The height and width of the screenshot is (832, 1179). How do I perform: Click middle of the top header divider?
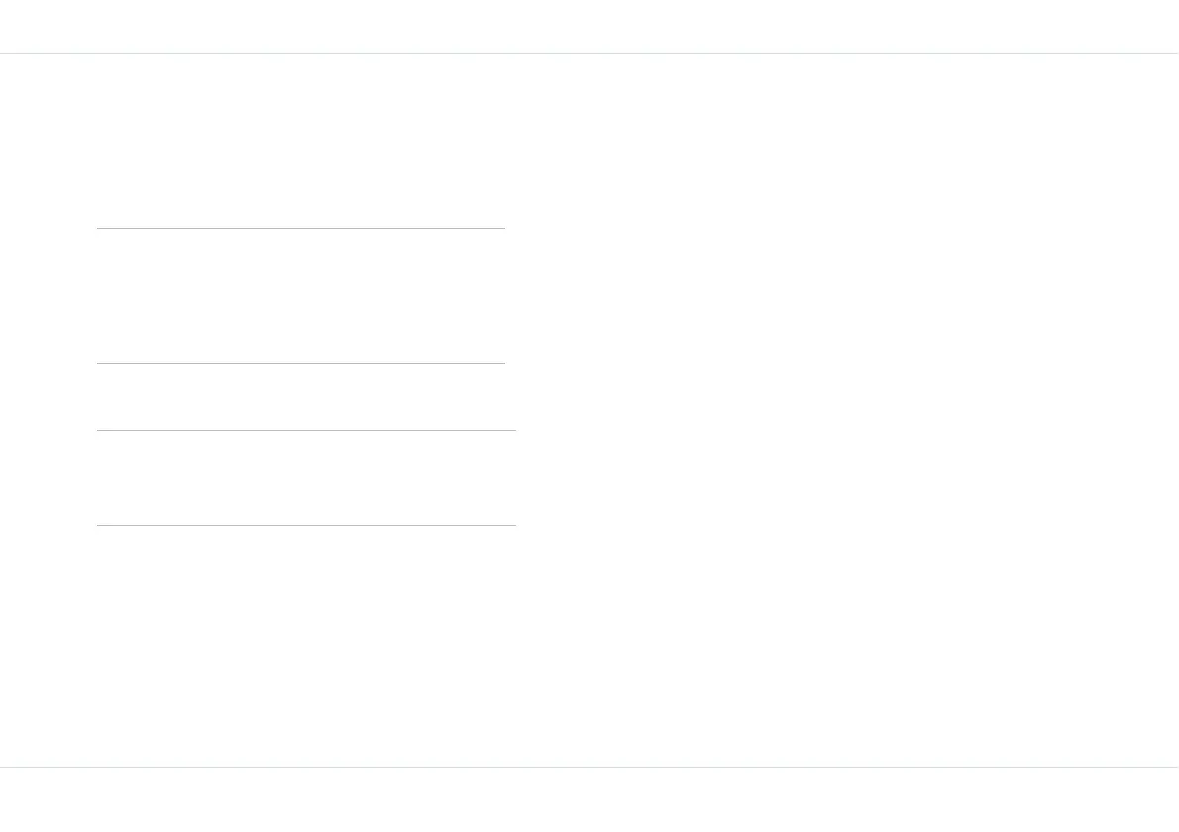pyautogui.click(x=589, y=54)
